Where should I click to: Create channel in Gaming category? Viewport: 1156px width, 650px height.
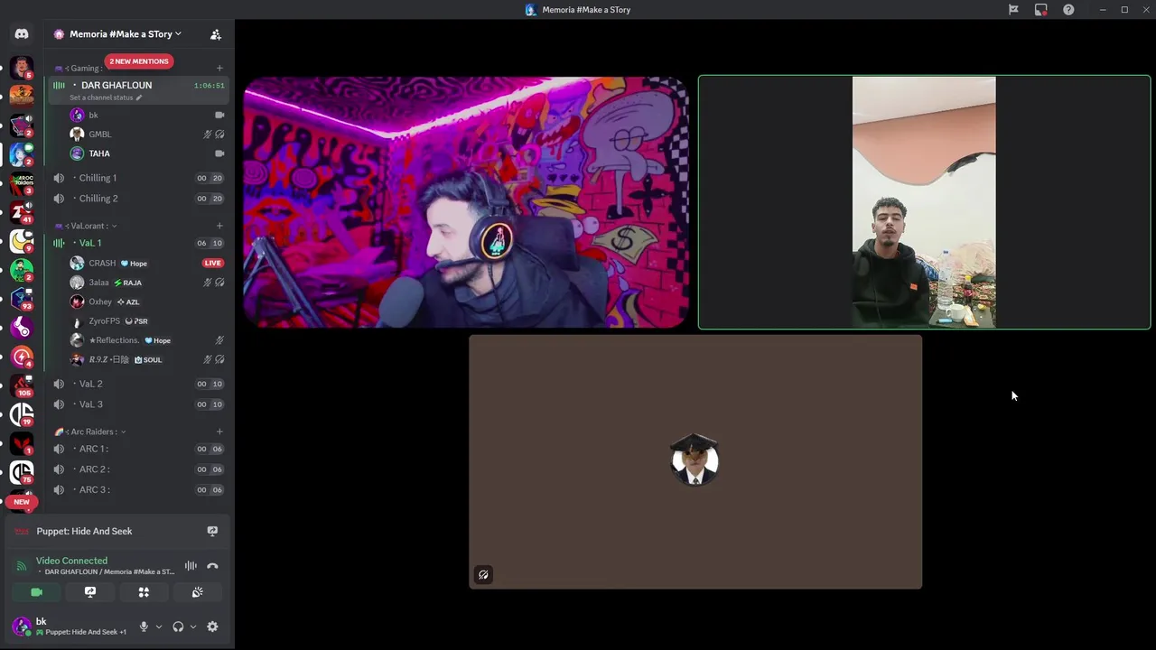(219, 69)
